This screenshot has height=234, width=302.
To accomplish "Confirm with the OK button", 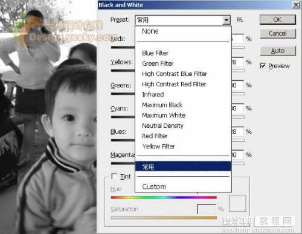I will [x=278, y=20].
